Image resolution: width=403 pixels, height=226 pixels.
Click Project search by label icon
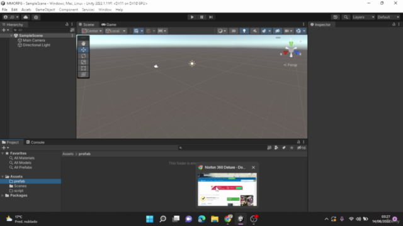pyautogui.click(x=284, y=148)
